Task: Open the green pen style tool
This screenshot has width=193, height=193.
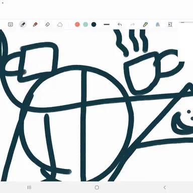Action: (145, 25)
